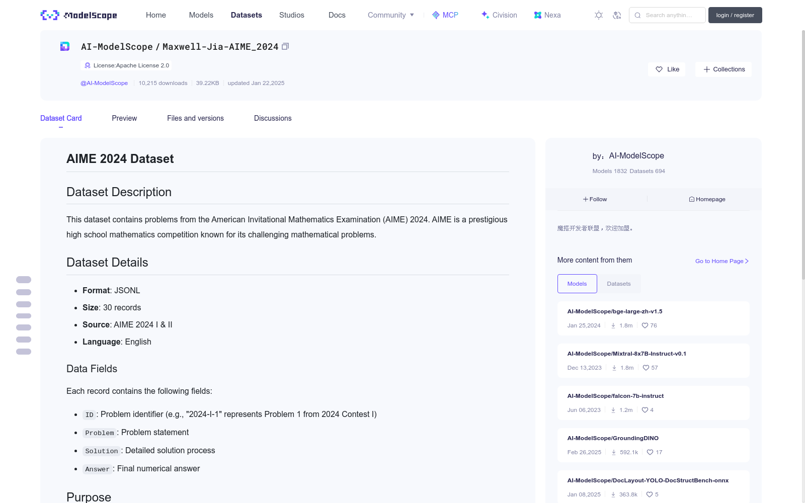The width and height of the screenshot is (805, 503).
Task: Click heart icon on GroundingDINO card
Action: (x=650, y=452)
